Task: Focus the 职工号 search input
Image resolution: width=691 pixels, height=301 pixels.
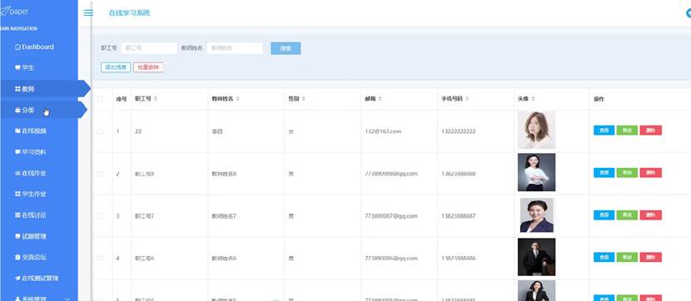Action: pos(149,48)
